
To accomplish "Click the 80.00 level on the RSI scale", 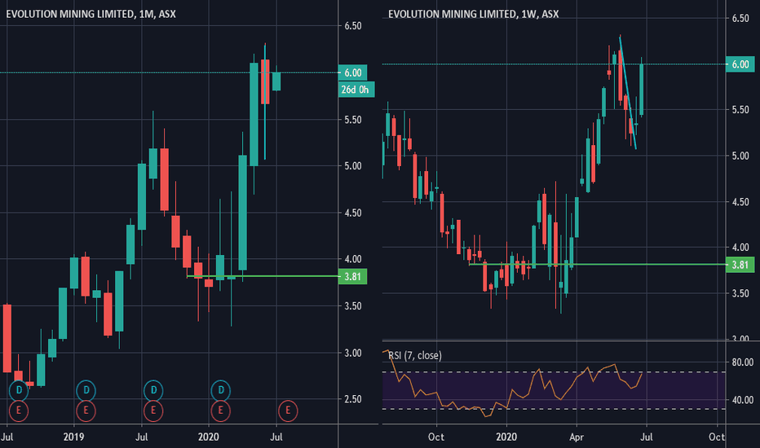I will [x=742, y=362].
